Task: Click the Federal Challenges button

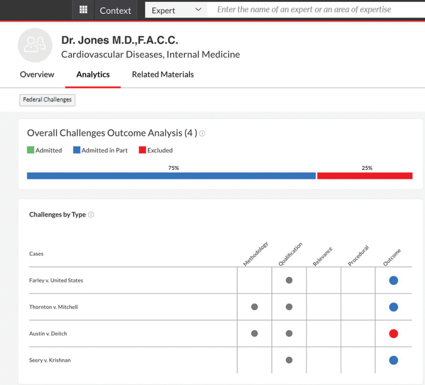Action: coord(47,100)
